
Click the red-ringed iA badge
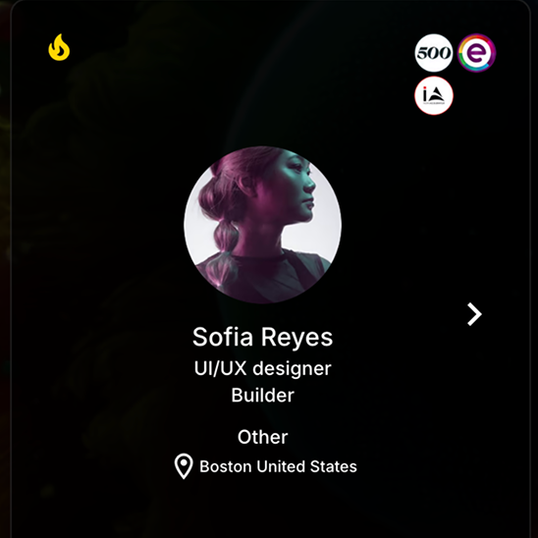click(x=434, y=96)
